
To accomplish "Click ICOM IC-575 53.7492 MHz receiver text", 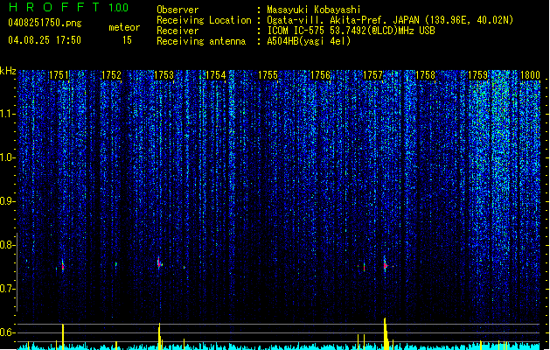I will 352,31.
